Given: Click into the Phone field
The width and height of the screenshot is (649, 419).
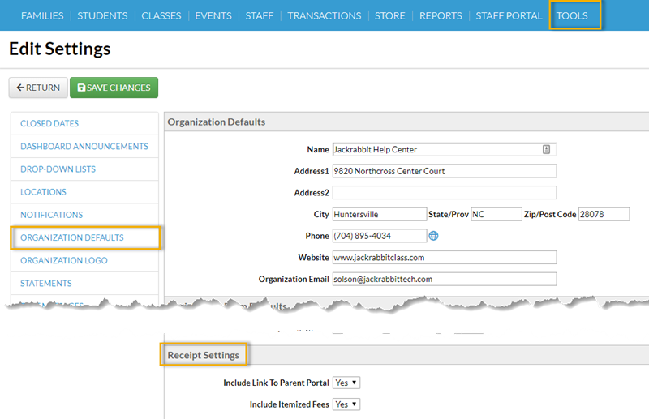Looking at the screenshot, I should click(x=379, y=236).
